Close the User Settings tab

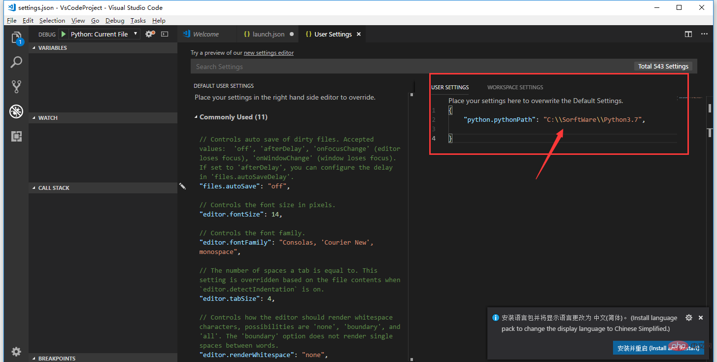[359, 34]
